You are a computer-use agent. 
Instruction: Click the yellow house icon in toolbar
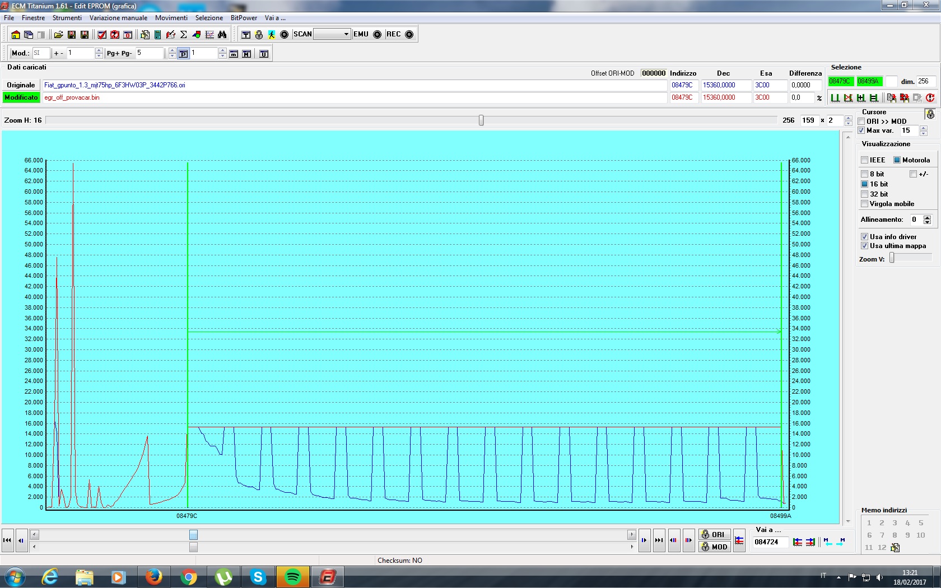[16, 35]
